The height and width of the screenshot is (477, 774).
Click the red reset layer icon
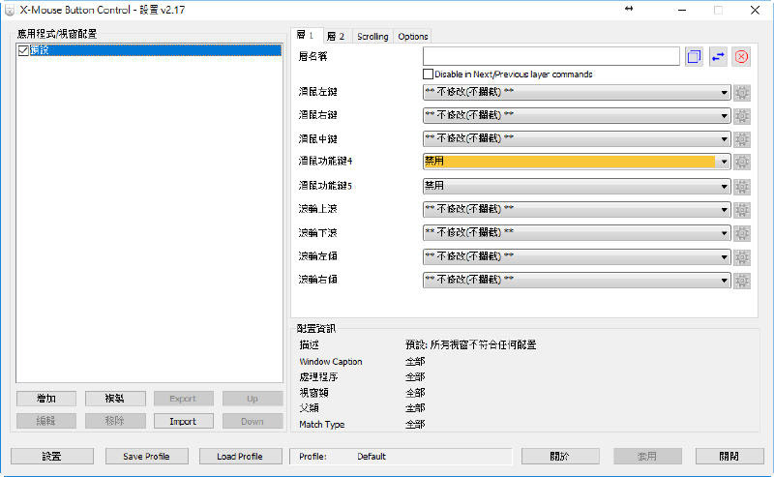click(741, 57)
